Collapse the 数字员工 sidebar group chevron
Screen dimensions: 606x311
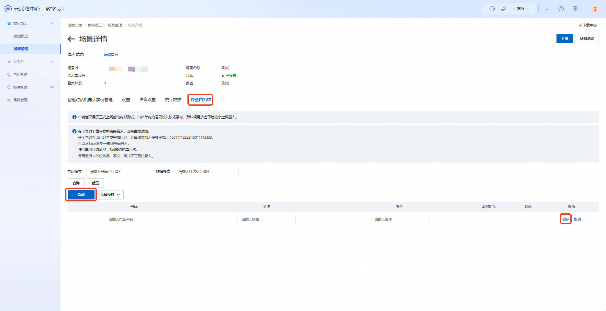(x=52, y=23)
